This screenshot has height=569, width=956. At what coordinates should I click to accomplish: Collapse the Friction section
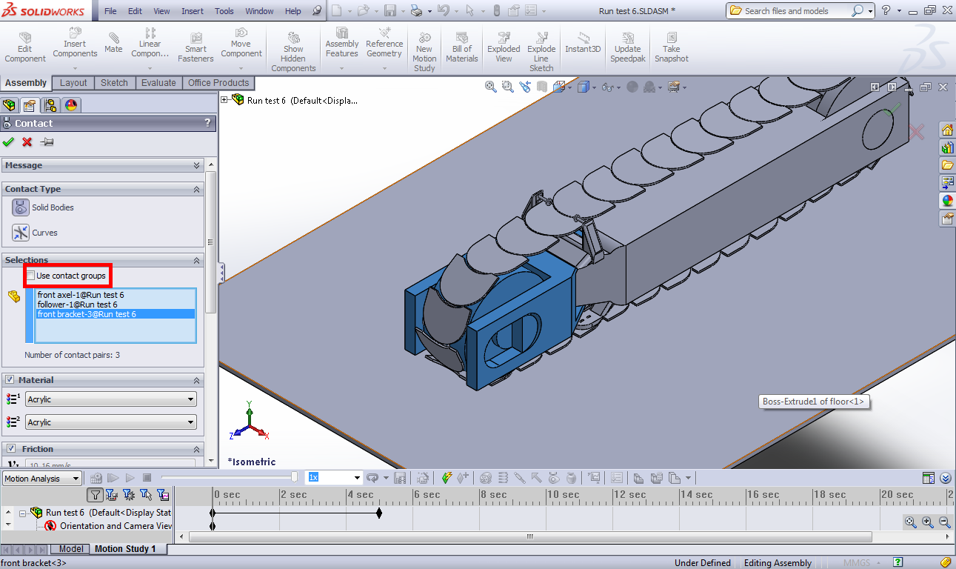[196, 449]
